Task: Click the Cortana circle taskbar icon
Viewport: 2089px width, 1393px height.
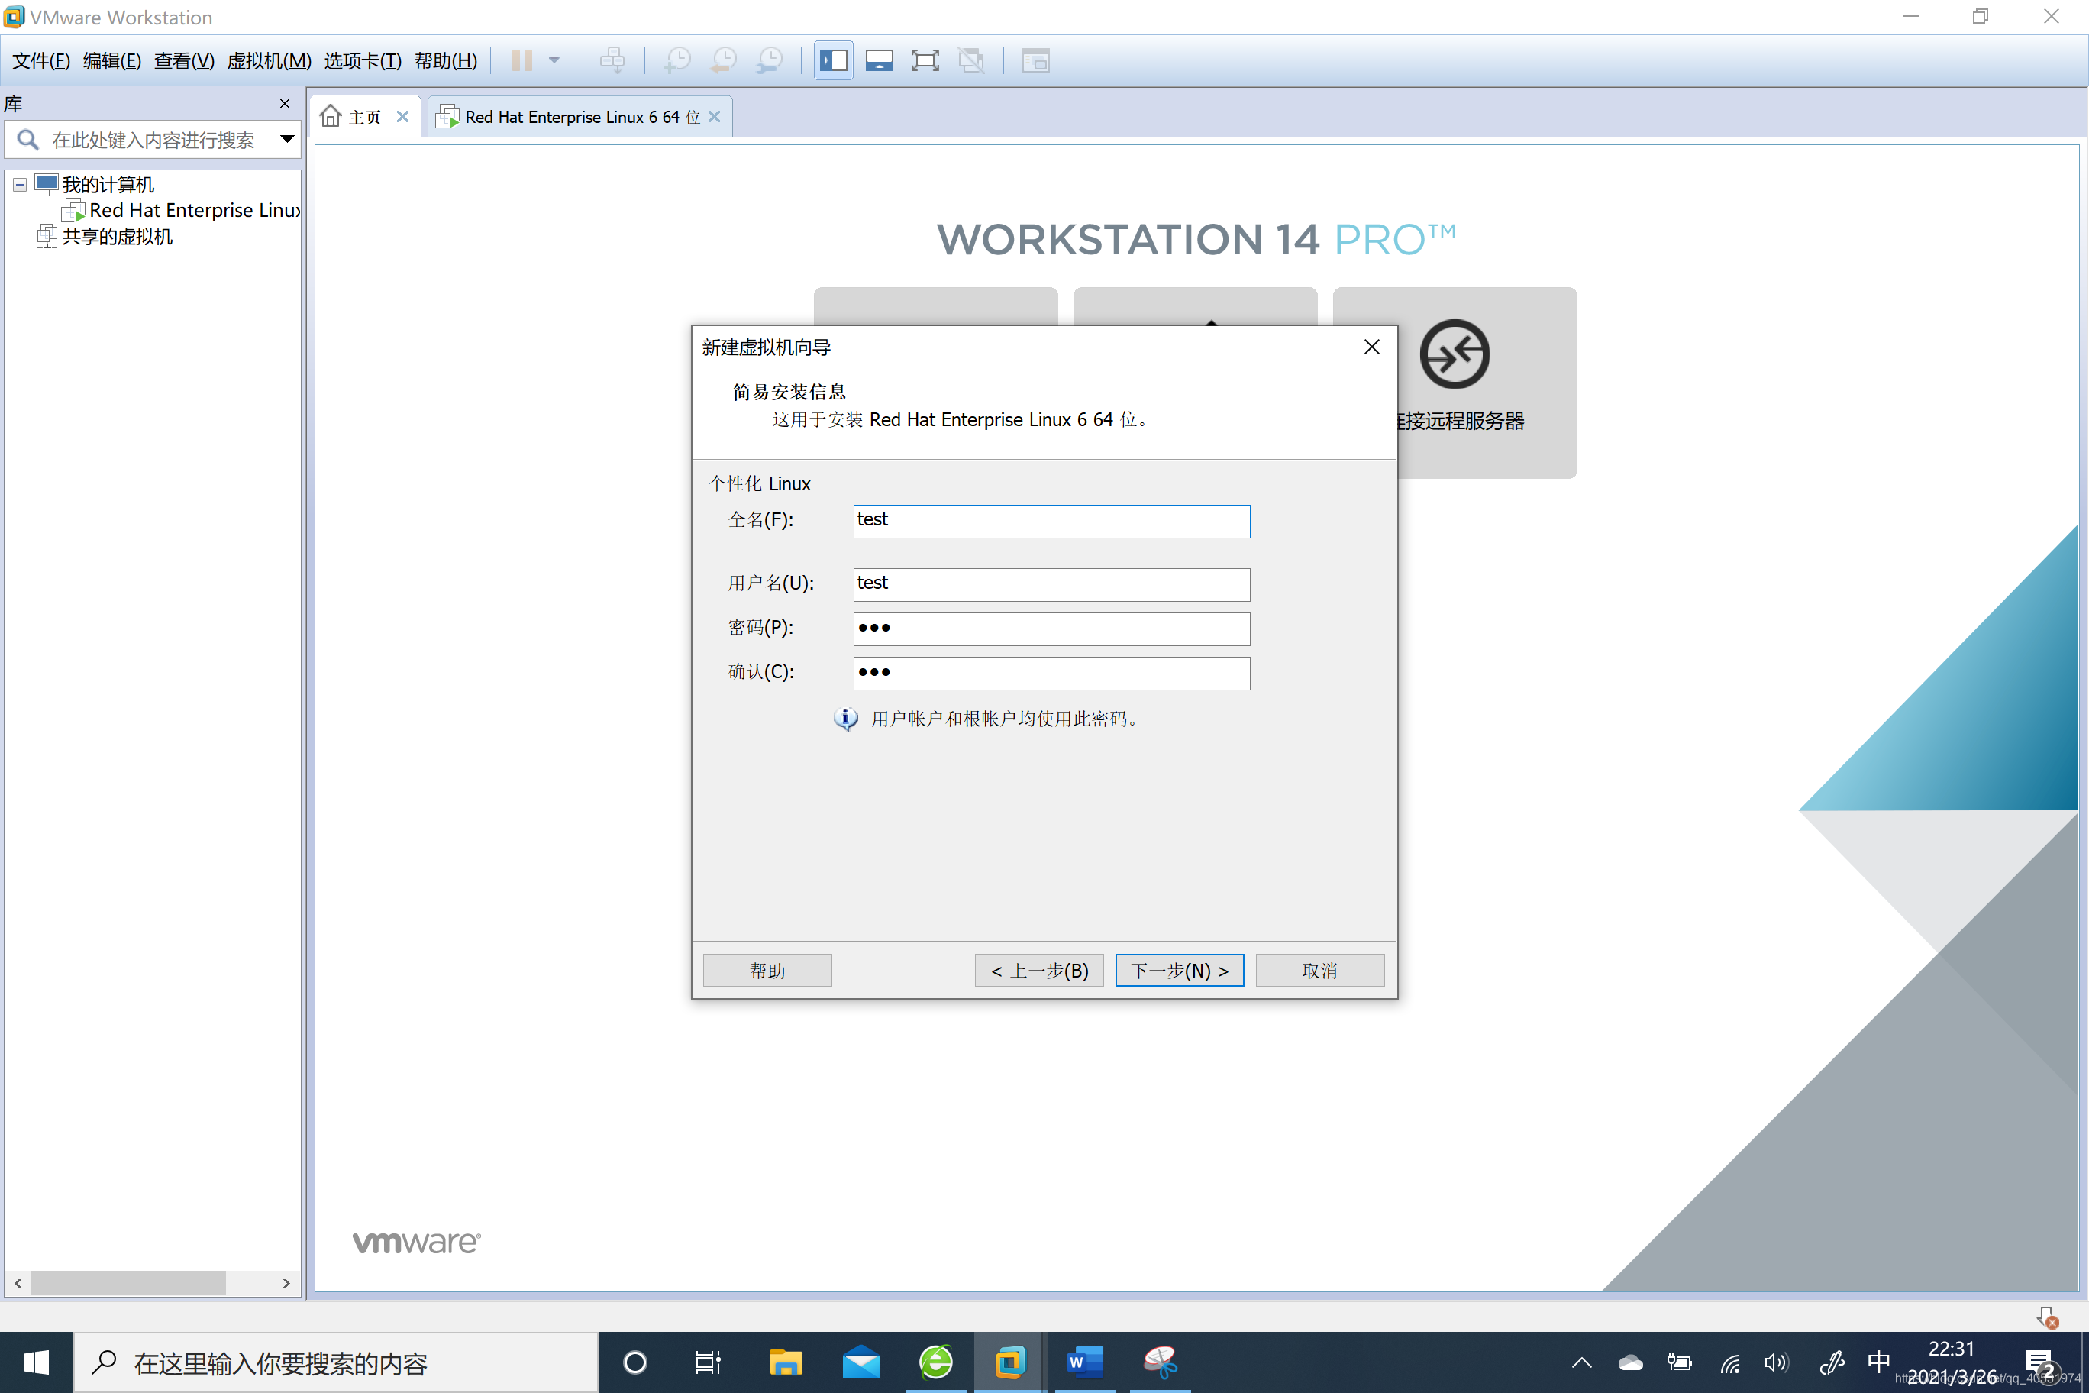Action: (635, 1362)
